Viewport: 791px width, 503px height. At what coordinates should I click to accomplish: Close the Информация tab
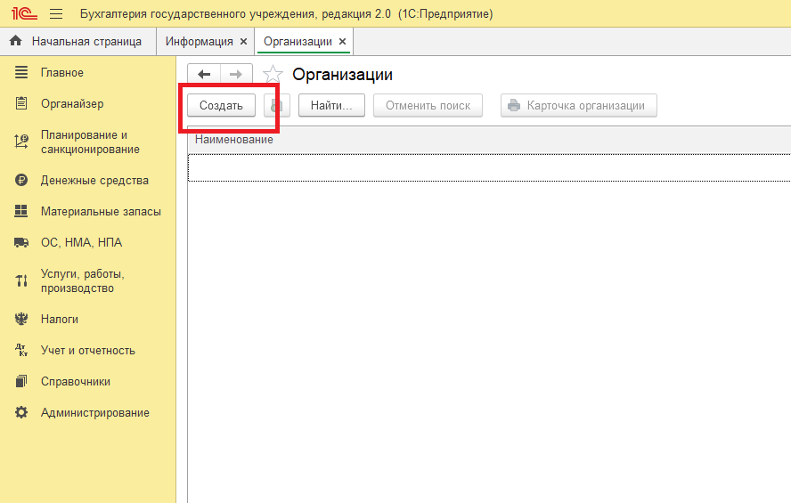[244, 41]
